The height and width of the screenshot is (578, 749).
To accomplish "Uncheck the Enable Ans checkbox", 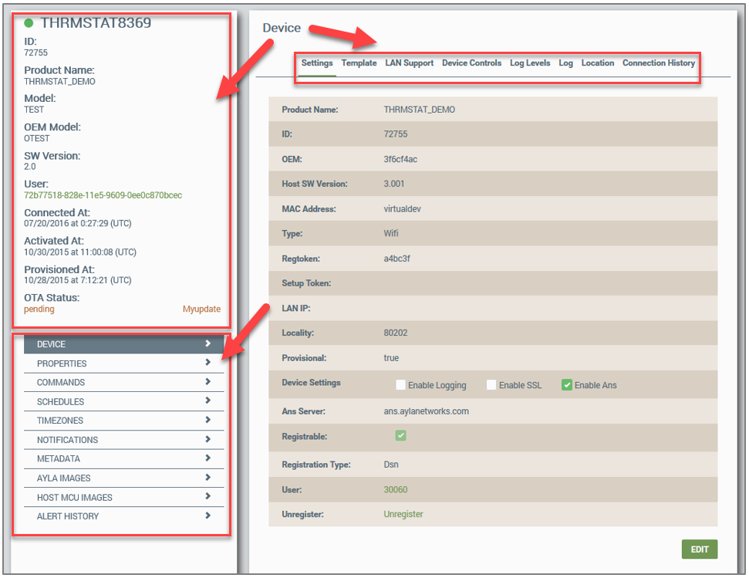I will pos(566,385).
